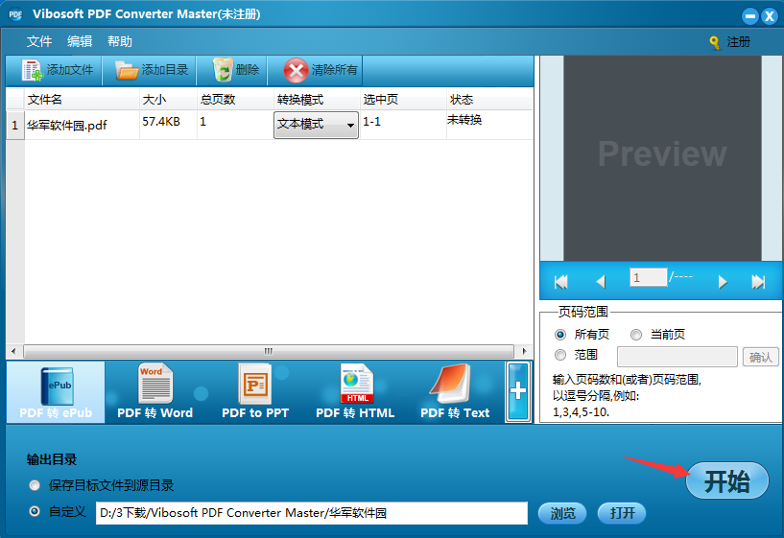
Task: Close the Vibosoft window
Action: point(769,16)
